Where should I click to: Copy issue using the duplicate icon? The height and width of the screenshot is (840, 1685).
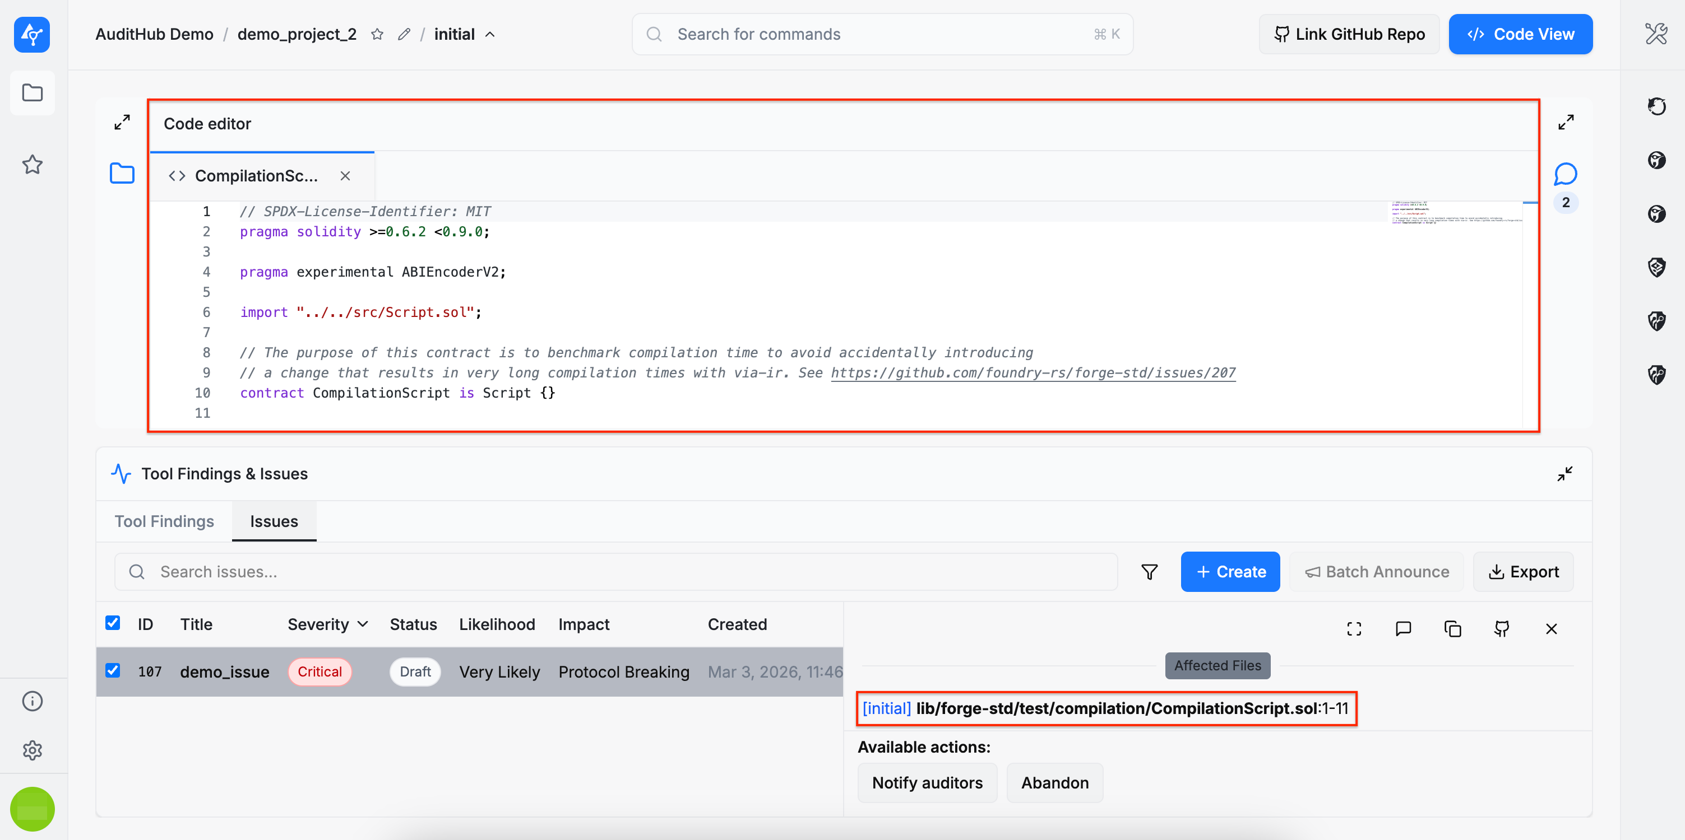click(1452, 629)
